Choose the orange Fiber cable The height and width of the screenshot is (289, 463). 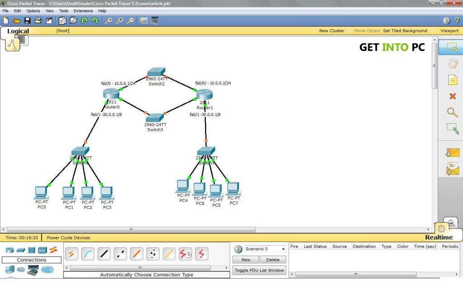[137, 254]
